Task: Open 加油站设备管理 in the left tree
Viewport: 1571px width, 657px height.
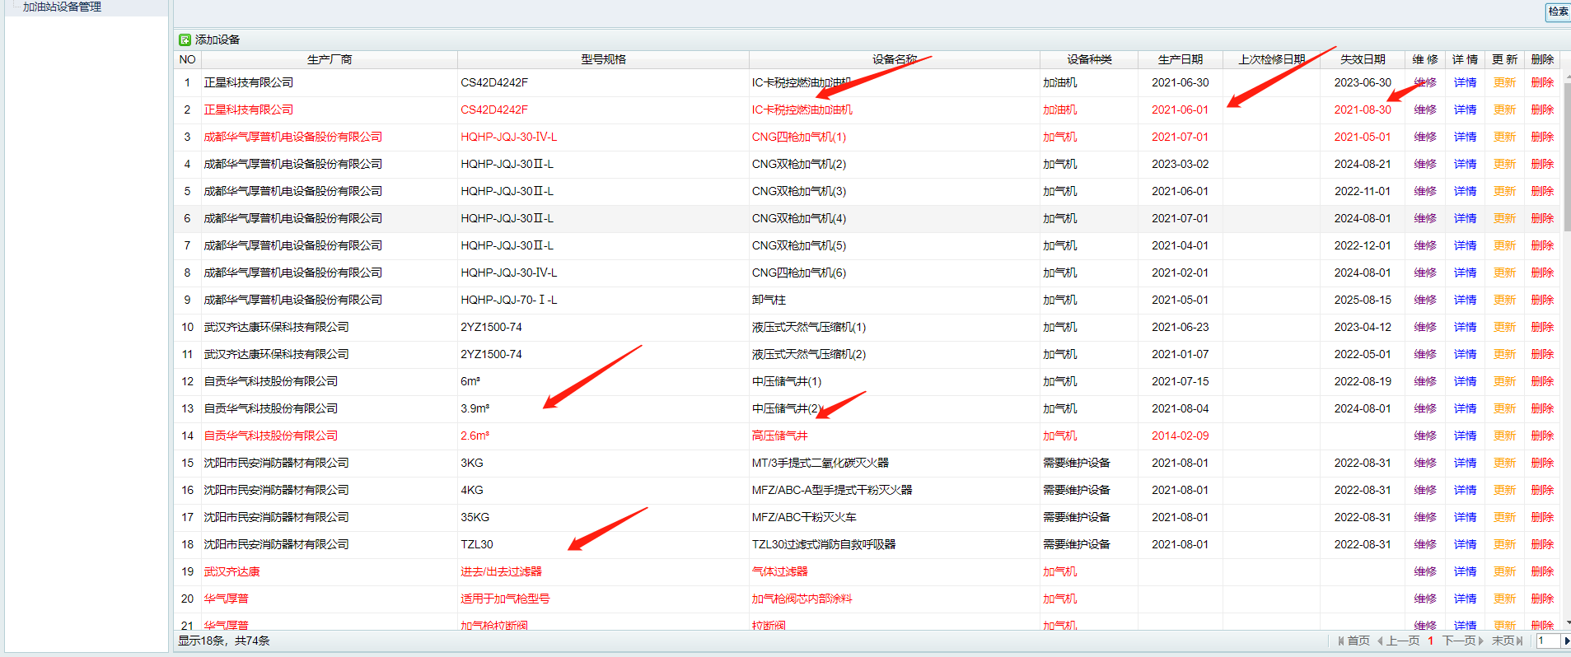Action: pyautogui.click(x=62, y=7)
